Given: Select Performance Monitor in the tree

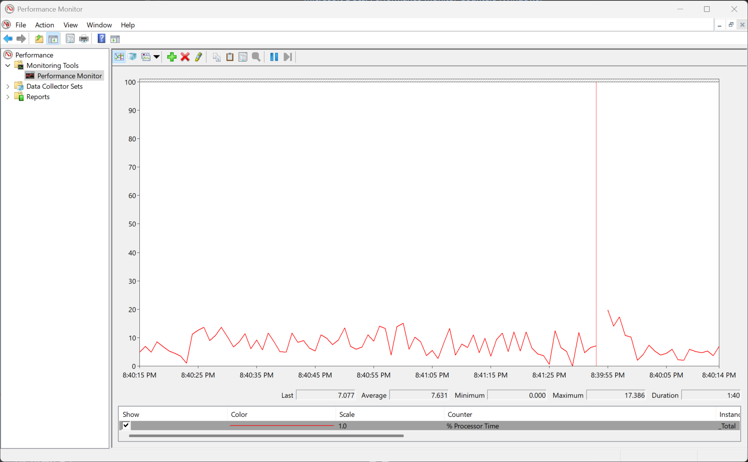Looking at the screenshot, I should [x=70, y=76].
